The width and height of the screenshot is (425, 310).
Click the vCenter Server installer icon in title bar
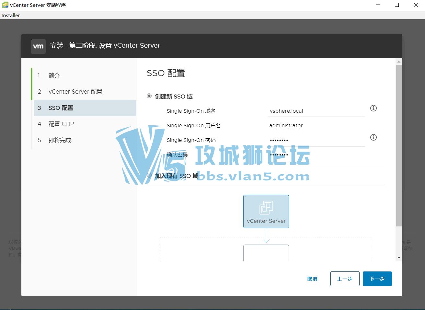coord(5,5)
